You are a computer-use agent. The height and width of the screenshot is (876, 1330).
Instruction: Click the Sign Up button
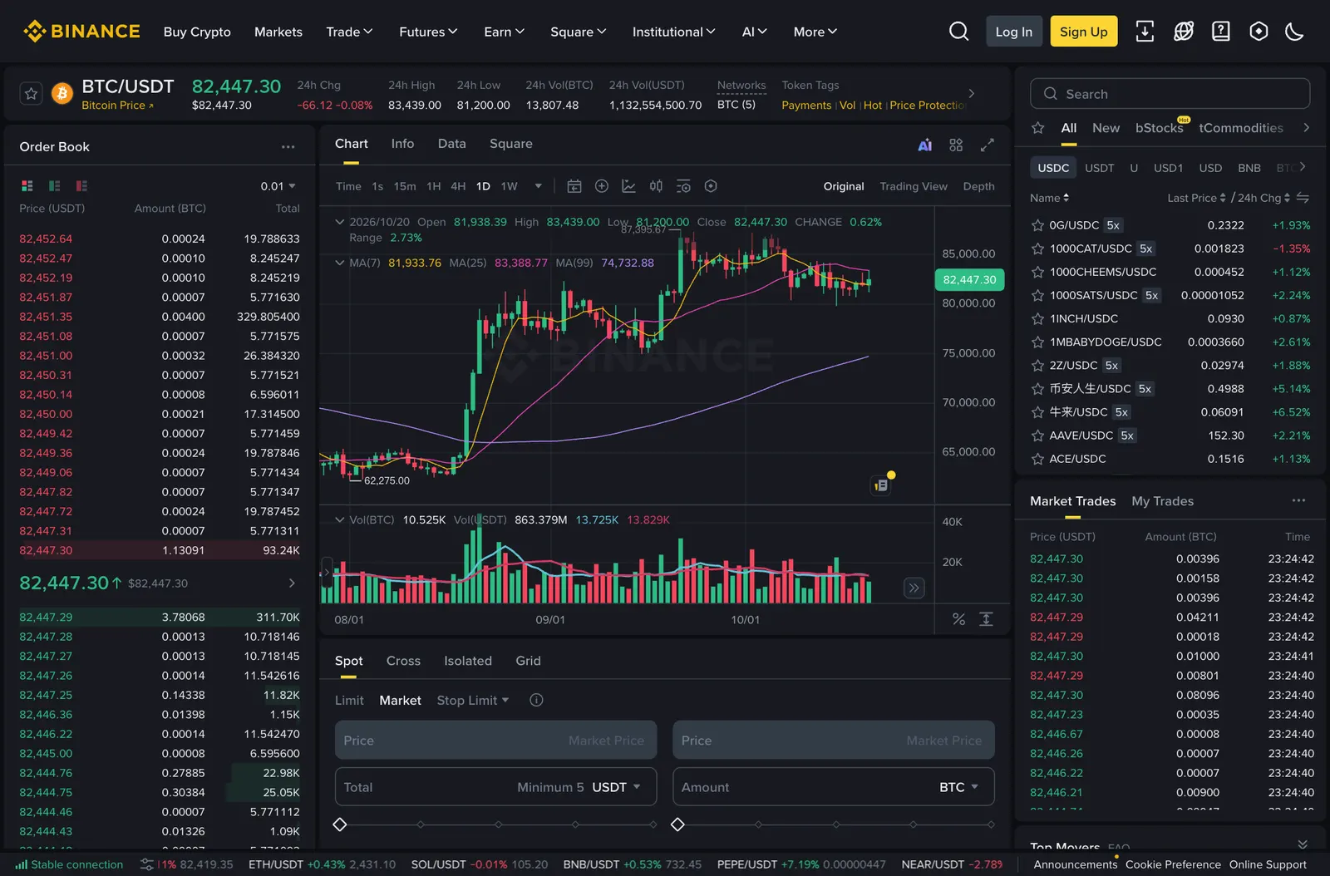pos(1083,32)
